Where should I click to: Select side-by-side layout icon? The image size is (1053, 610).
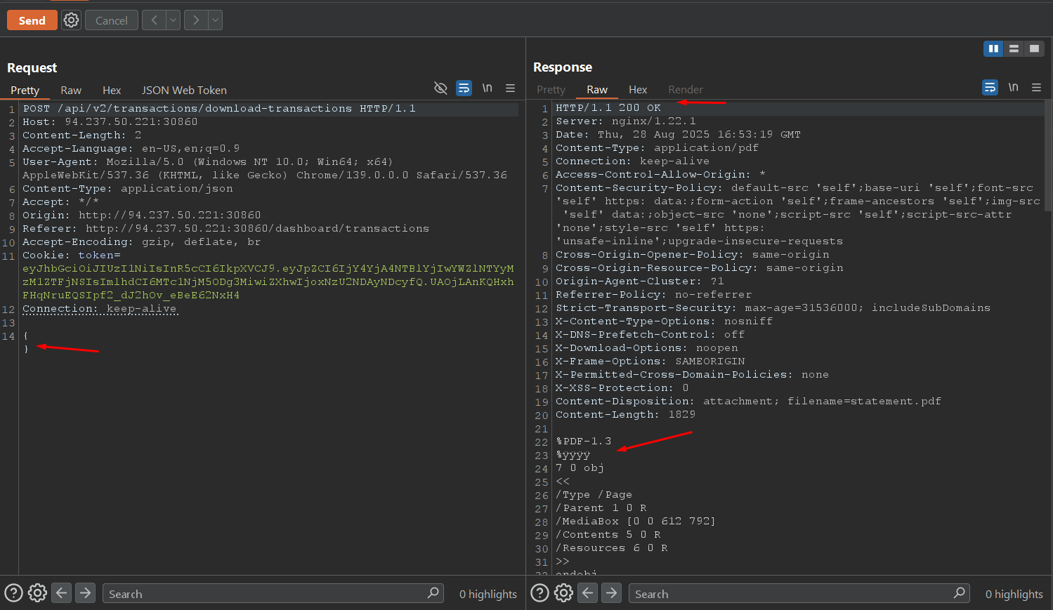tap(993, 48)
